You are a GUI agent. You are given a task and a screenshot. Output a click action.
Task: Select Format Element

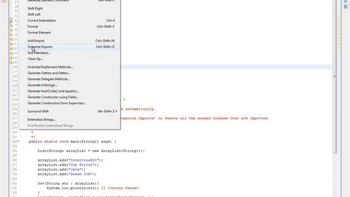tap(69, 33)
